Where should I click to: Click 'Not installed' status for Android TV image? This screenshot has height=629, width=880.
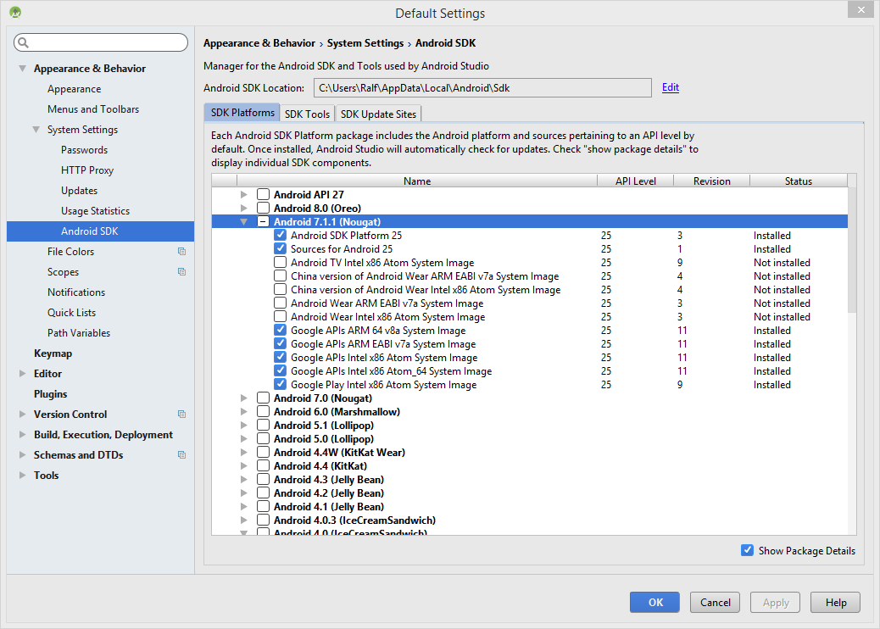[782, 263]
